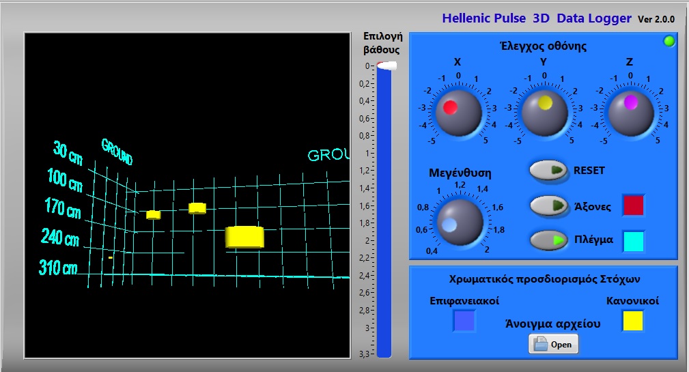Screen dimensions: 689x372
Task: Click the middle small yellow target
Action: point(197,208)
